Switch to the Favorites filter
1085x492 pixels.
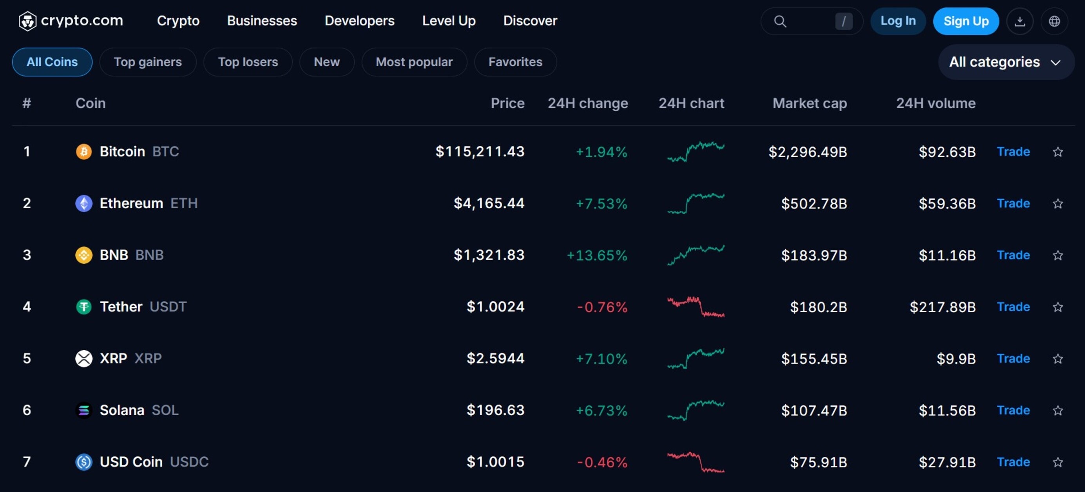[x=516, y=62]
